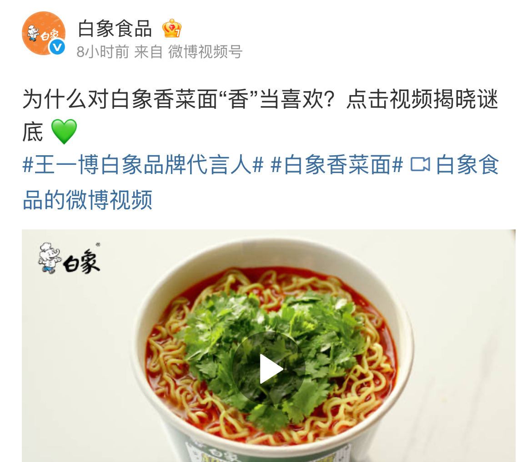Screen dimensions: 532x462
Task: Tap the cilantro noodle video thumbnail
Action: click(x=269, y=345)
